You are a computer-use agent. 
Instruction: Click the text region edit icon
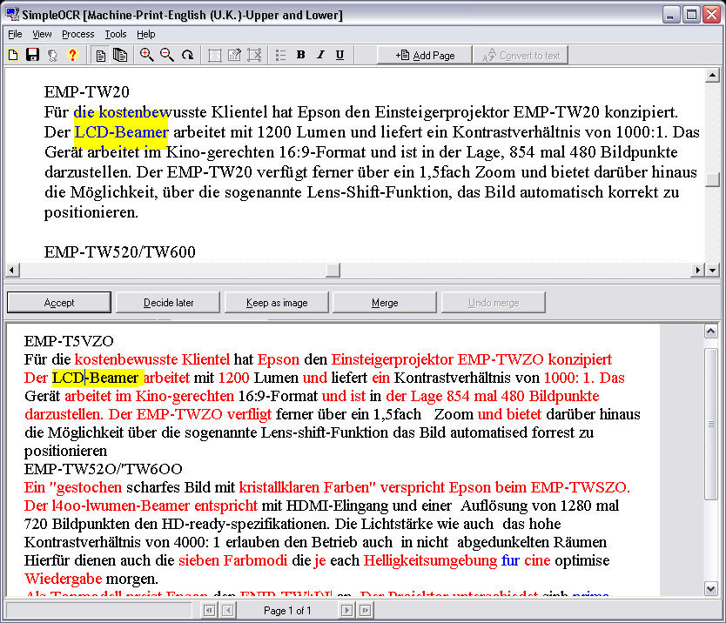point(234,56)
